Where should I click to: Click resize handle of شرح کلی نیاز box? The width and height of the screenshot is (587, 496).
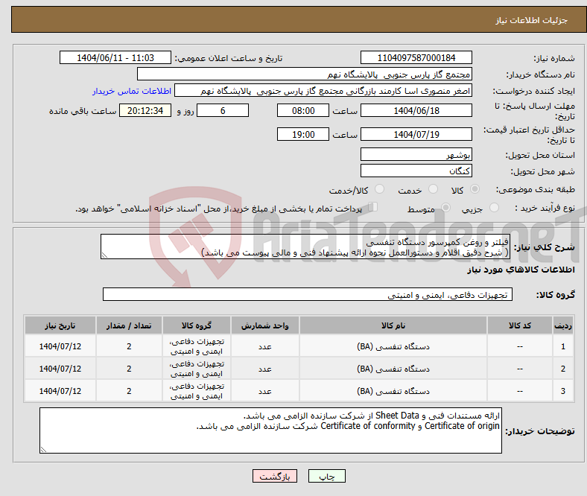point(104,255)
